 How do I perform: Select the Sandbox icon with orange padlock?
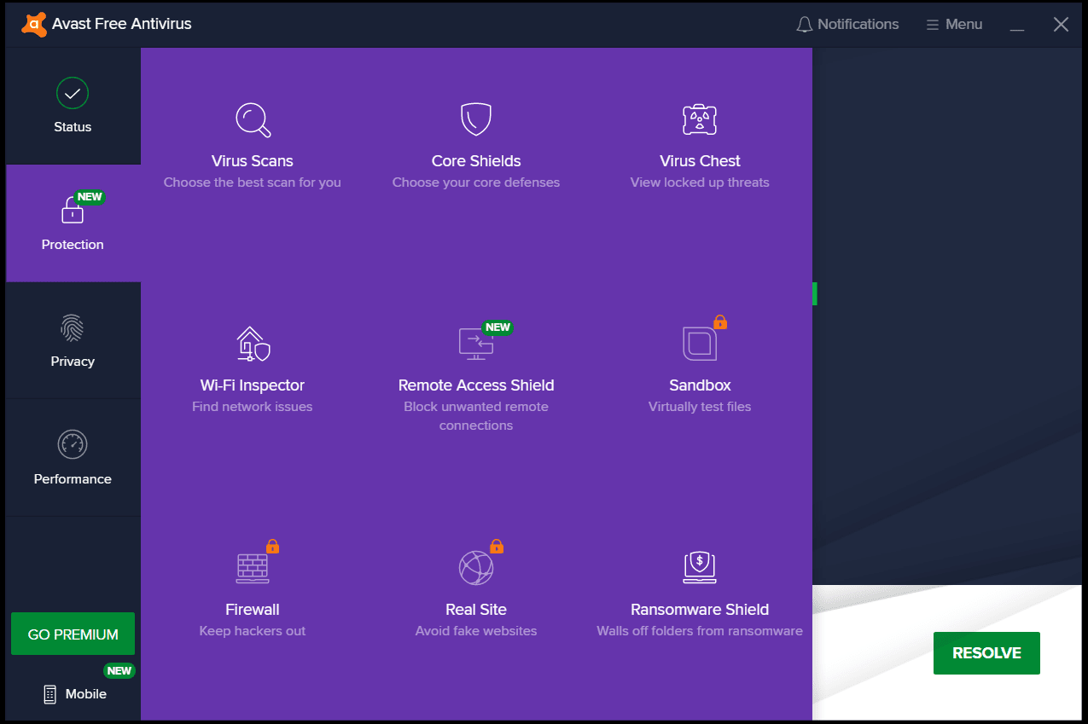pyautogui.click(x=699, y=343)
